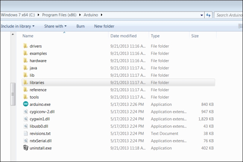Select the revisions.txt file name

40,133
